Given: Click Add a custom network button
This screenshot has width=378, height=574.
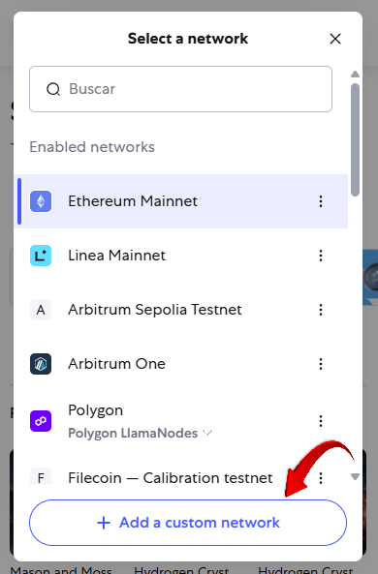Looking at the screenshot, I should click(188, 523).
